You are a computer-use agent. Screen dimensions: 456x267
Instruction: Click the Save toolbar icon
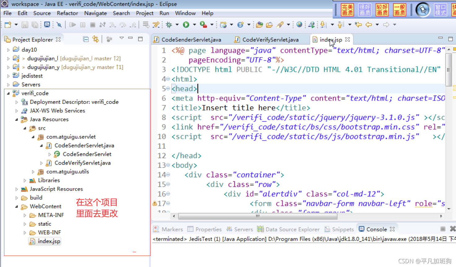[x=25, y=25]
